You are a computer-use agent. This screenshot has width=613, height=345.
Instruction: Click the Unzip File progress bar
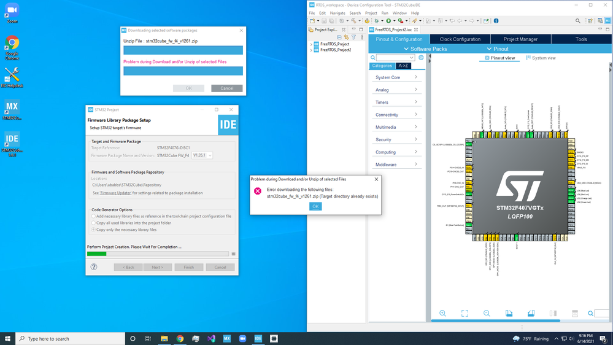(183, 50)
